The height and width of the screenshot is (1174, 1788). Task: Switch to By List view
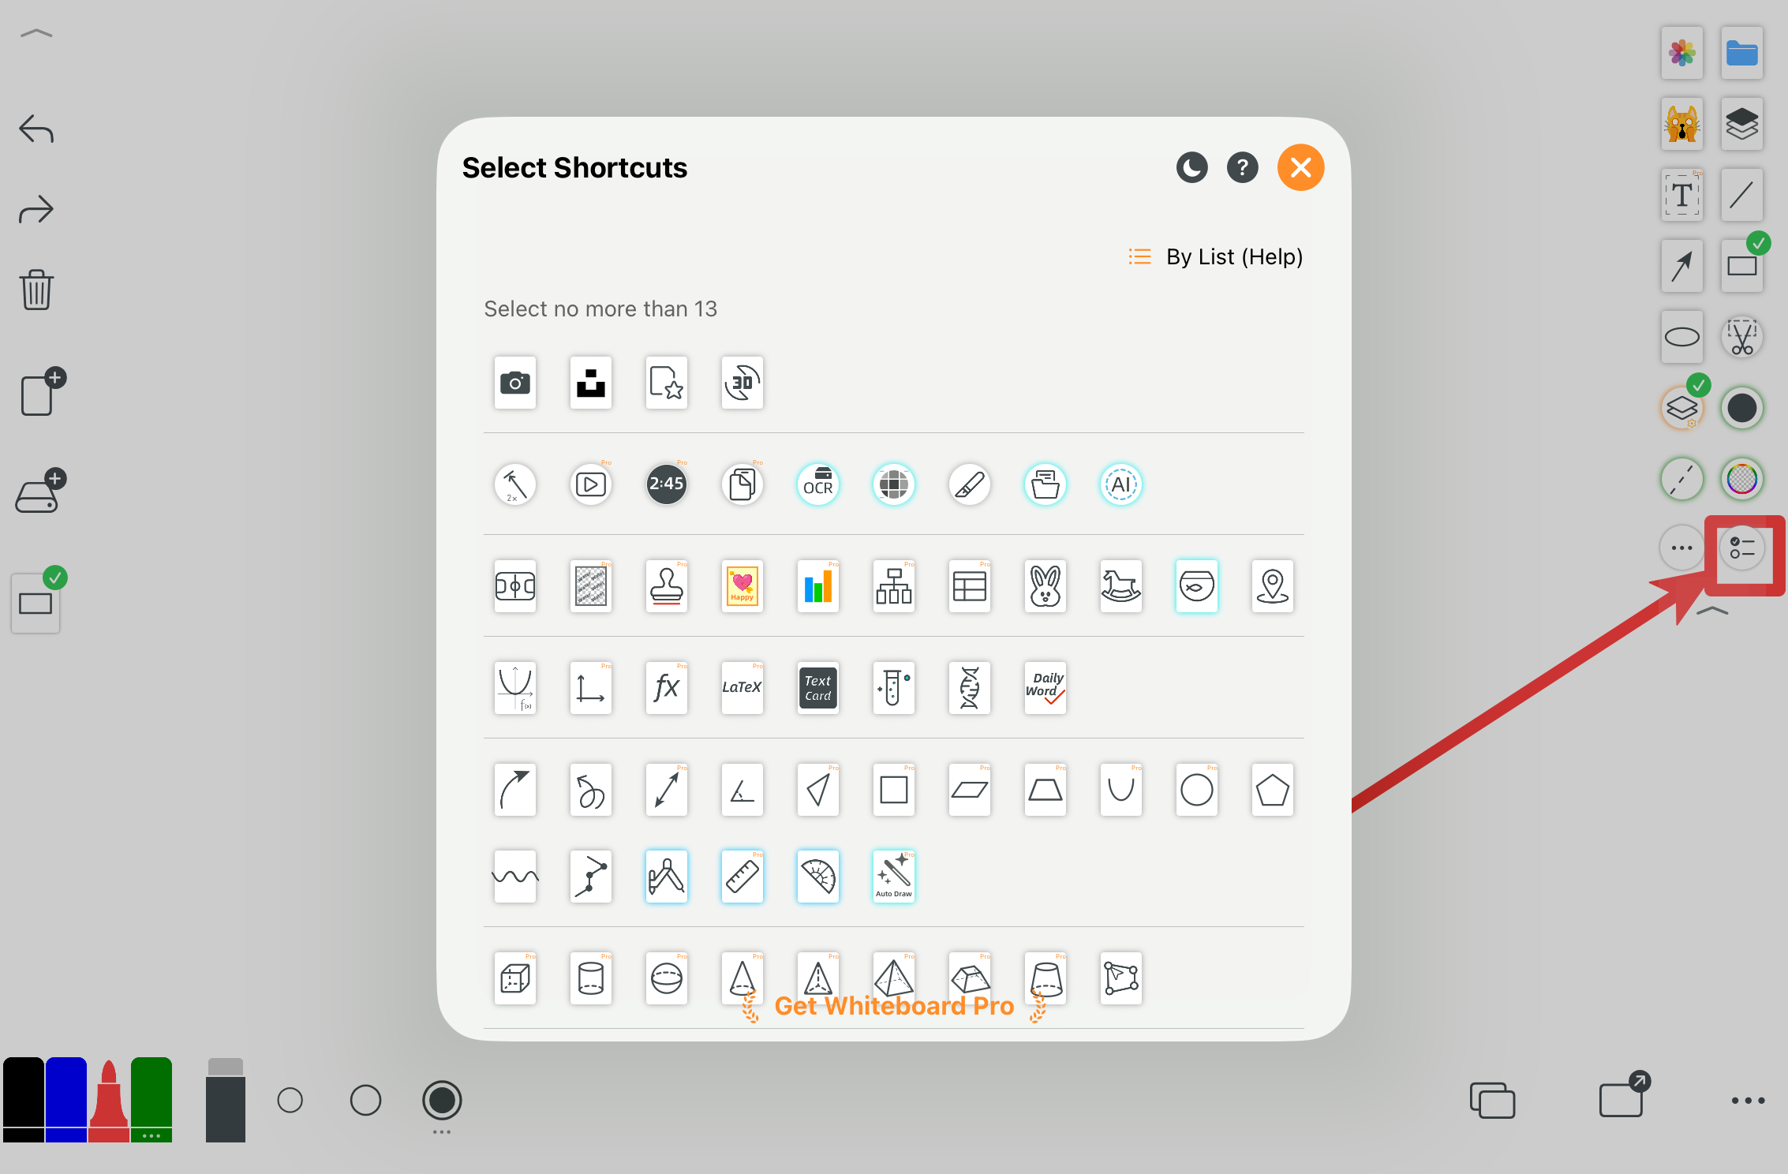1215,256
